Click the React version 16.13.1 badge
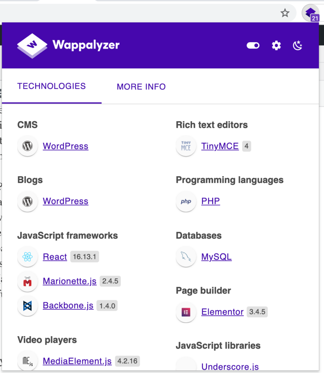The height and width of the screenshot is (373, 324). click(x=85, y=257)
